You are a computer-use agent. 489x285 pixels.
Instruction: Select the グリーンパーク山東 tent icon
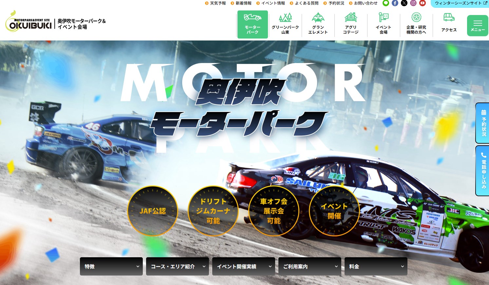tap(285, 18)
